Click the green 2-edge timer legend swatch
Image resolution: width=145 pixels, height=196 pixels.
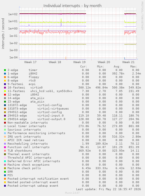pyautogui.click(x=5, y=70)
